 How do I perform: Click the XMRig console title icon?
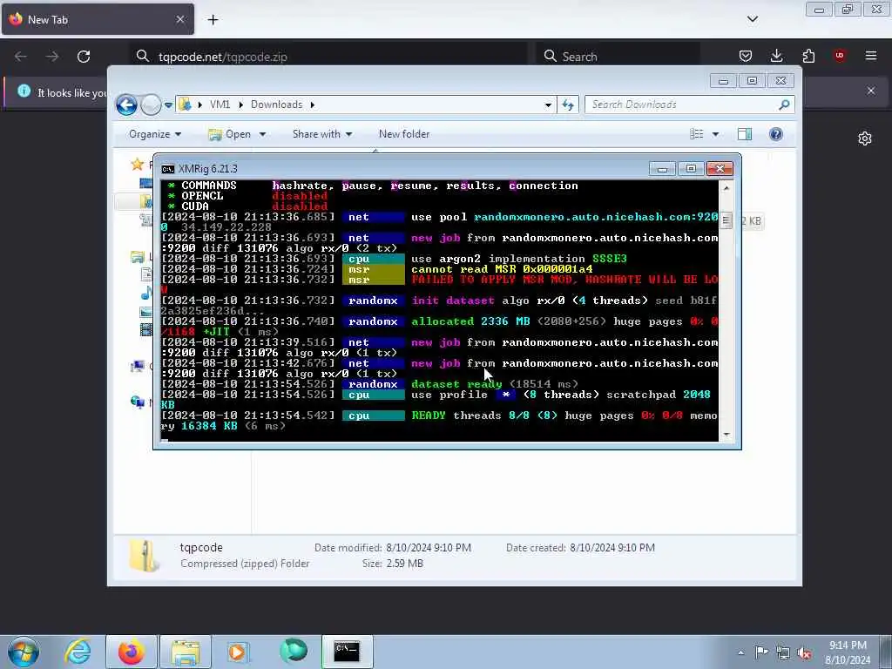[168, 169]
